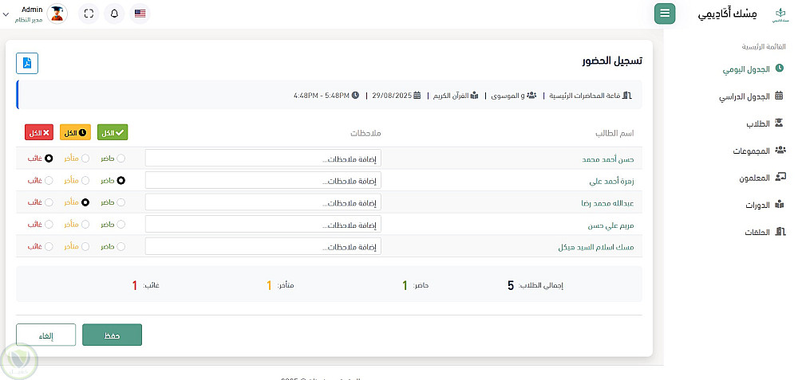Viewport: 798px width, 380px height.
Task: Click notes field for زهرة أحمد علي
Action: tap(263, 180)
